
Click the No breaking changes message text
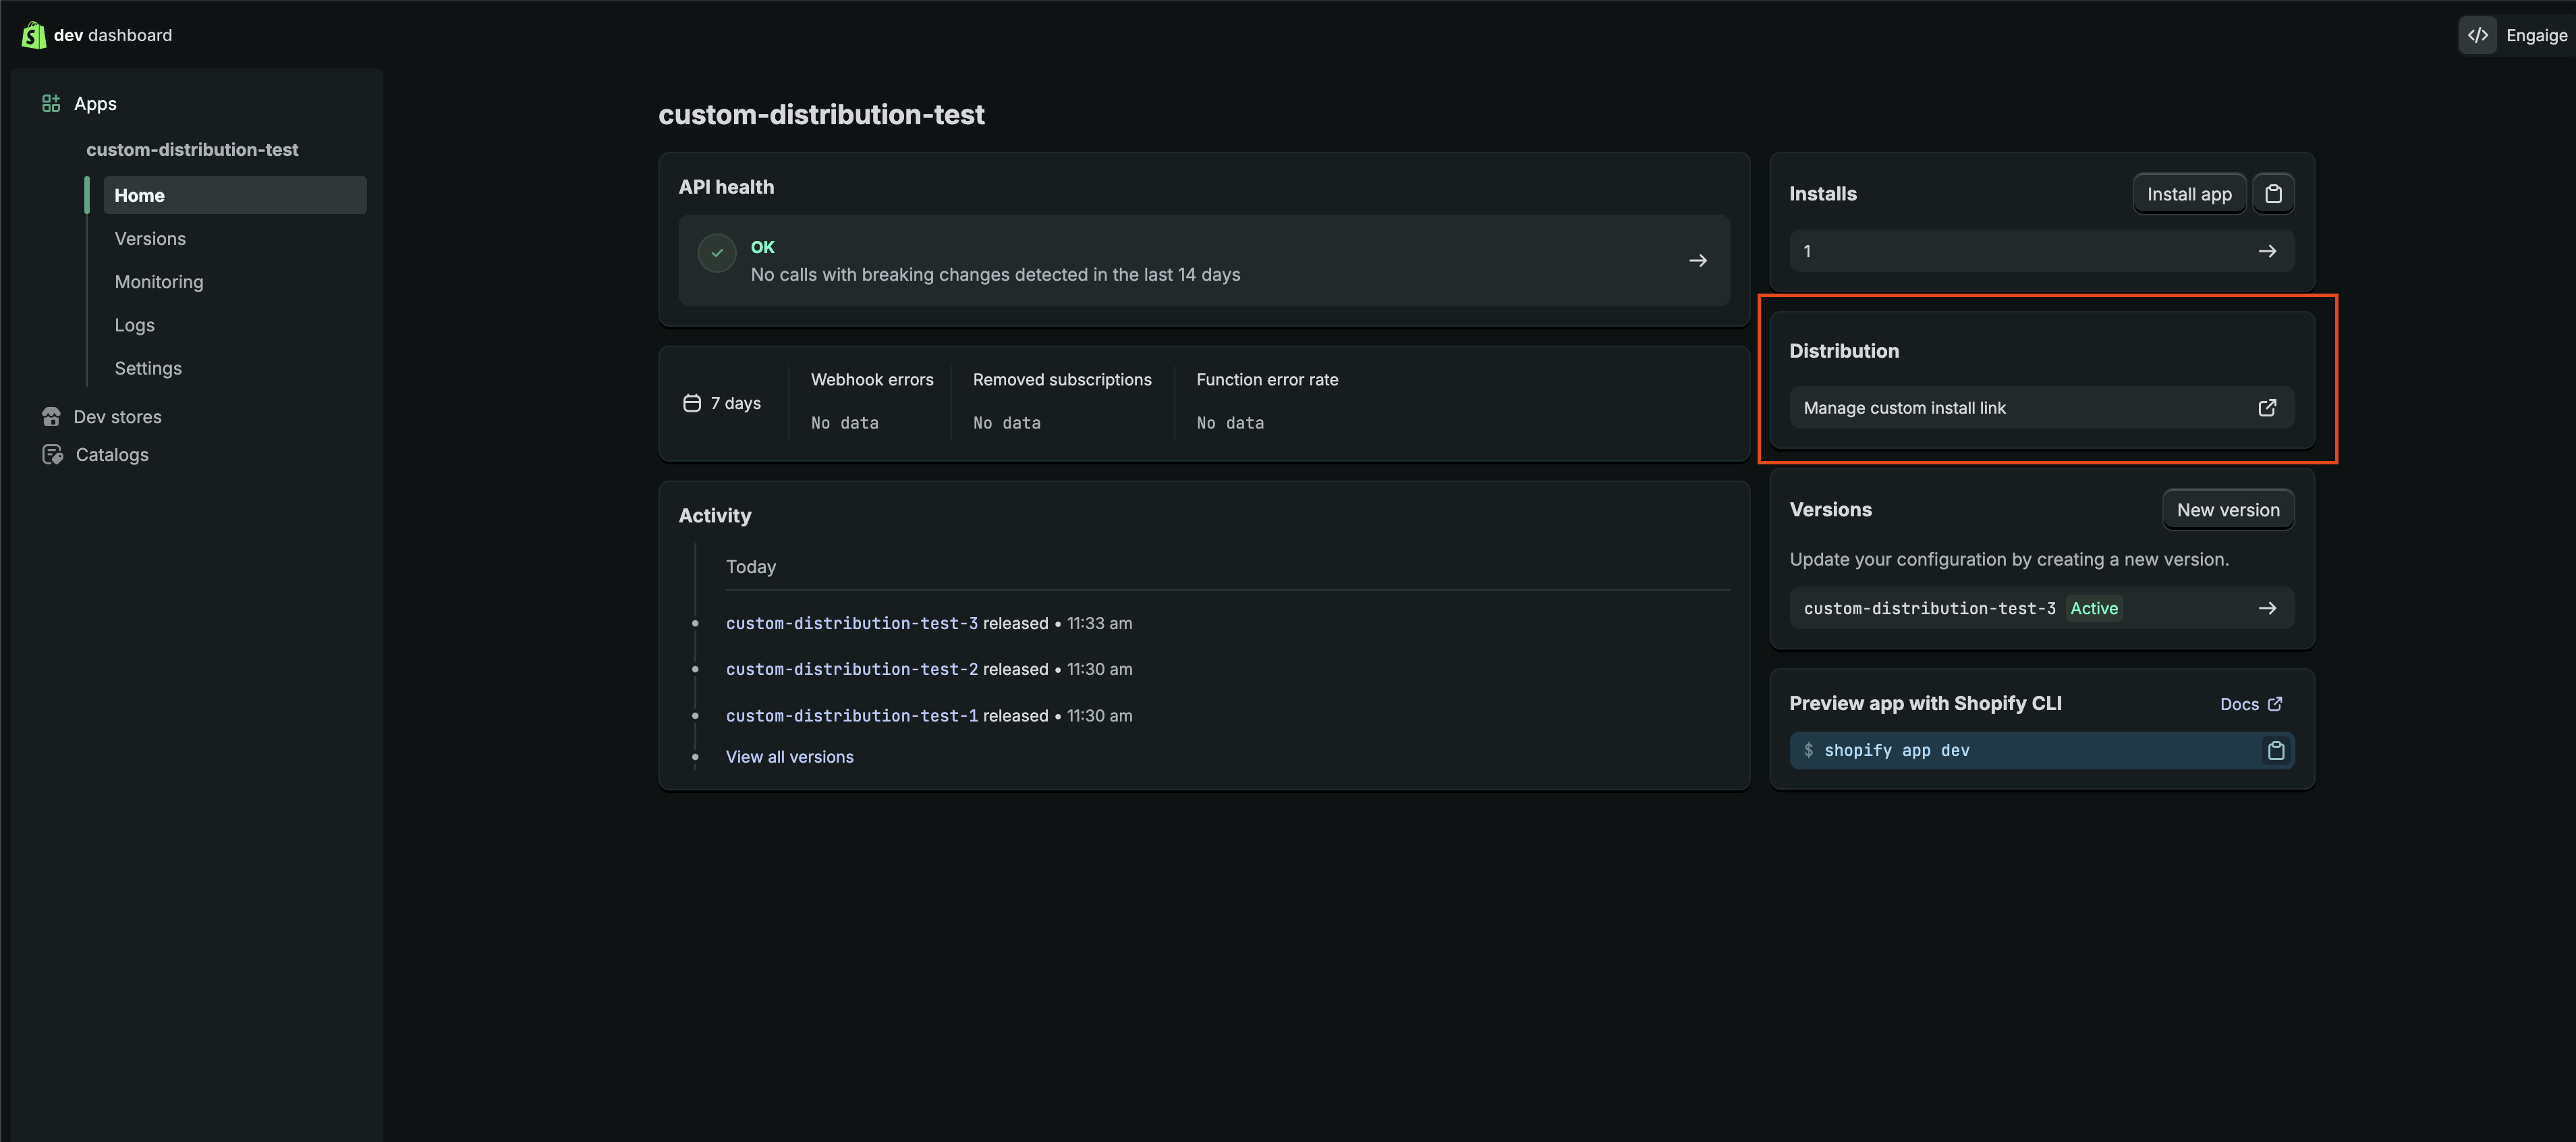pyautogui.click(x=995, y=275)
